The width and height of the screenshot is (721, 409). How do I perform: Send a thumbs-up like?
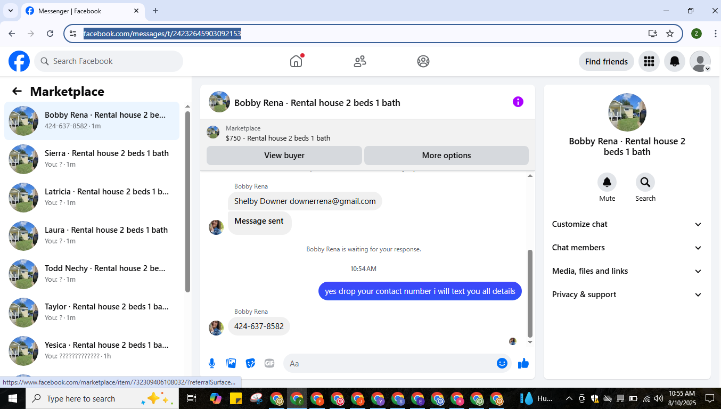point(523,363)
